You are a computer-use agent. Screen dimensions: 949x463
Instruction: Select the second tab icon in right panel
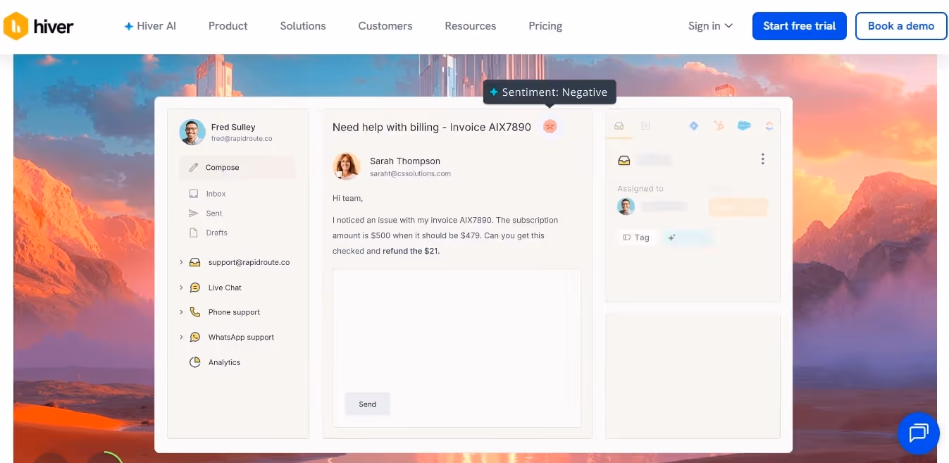tap(645, 126)
